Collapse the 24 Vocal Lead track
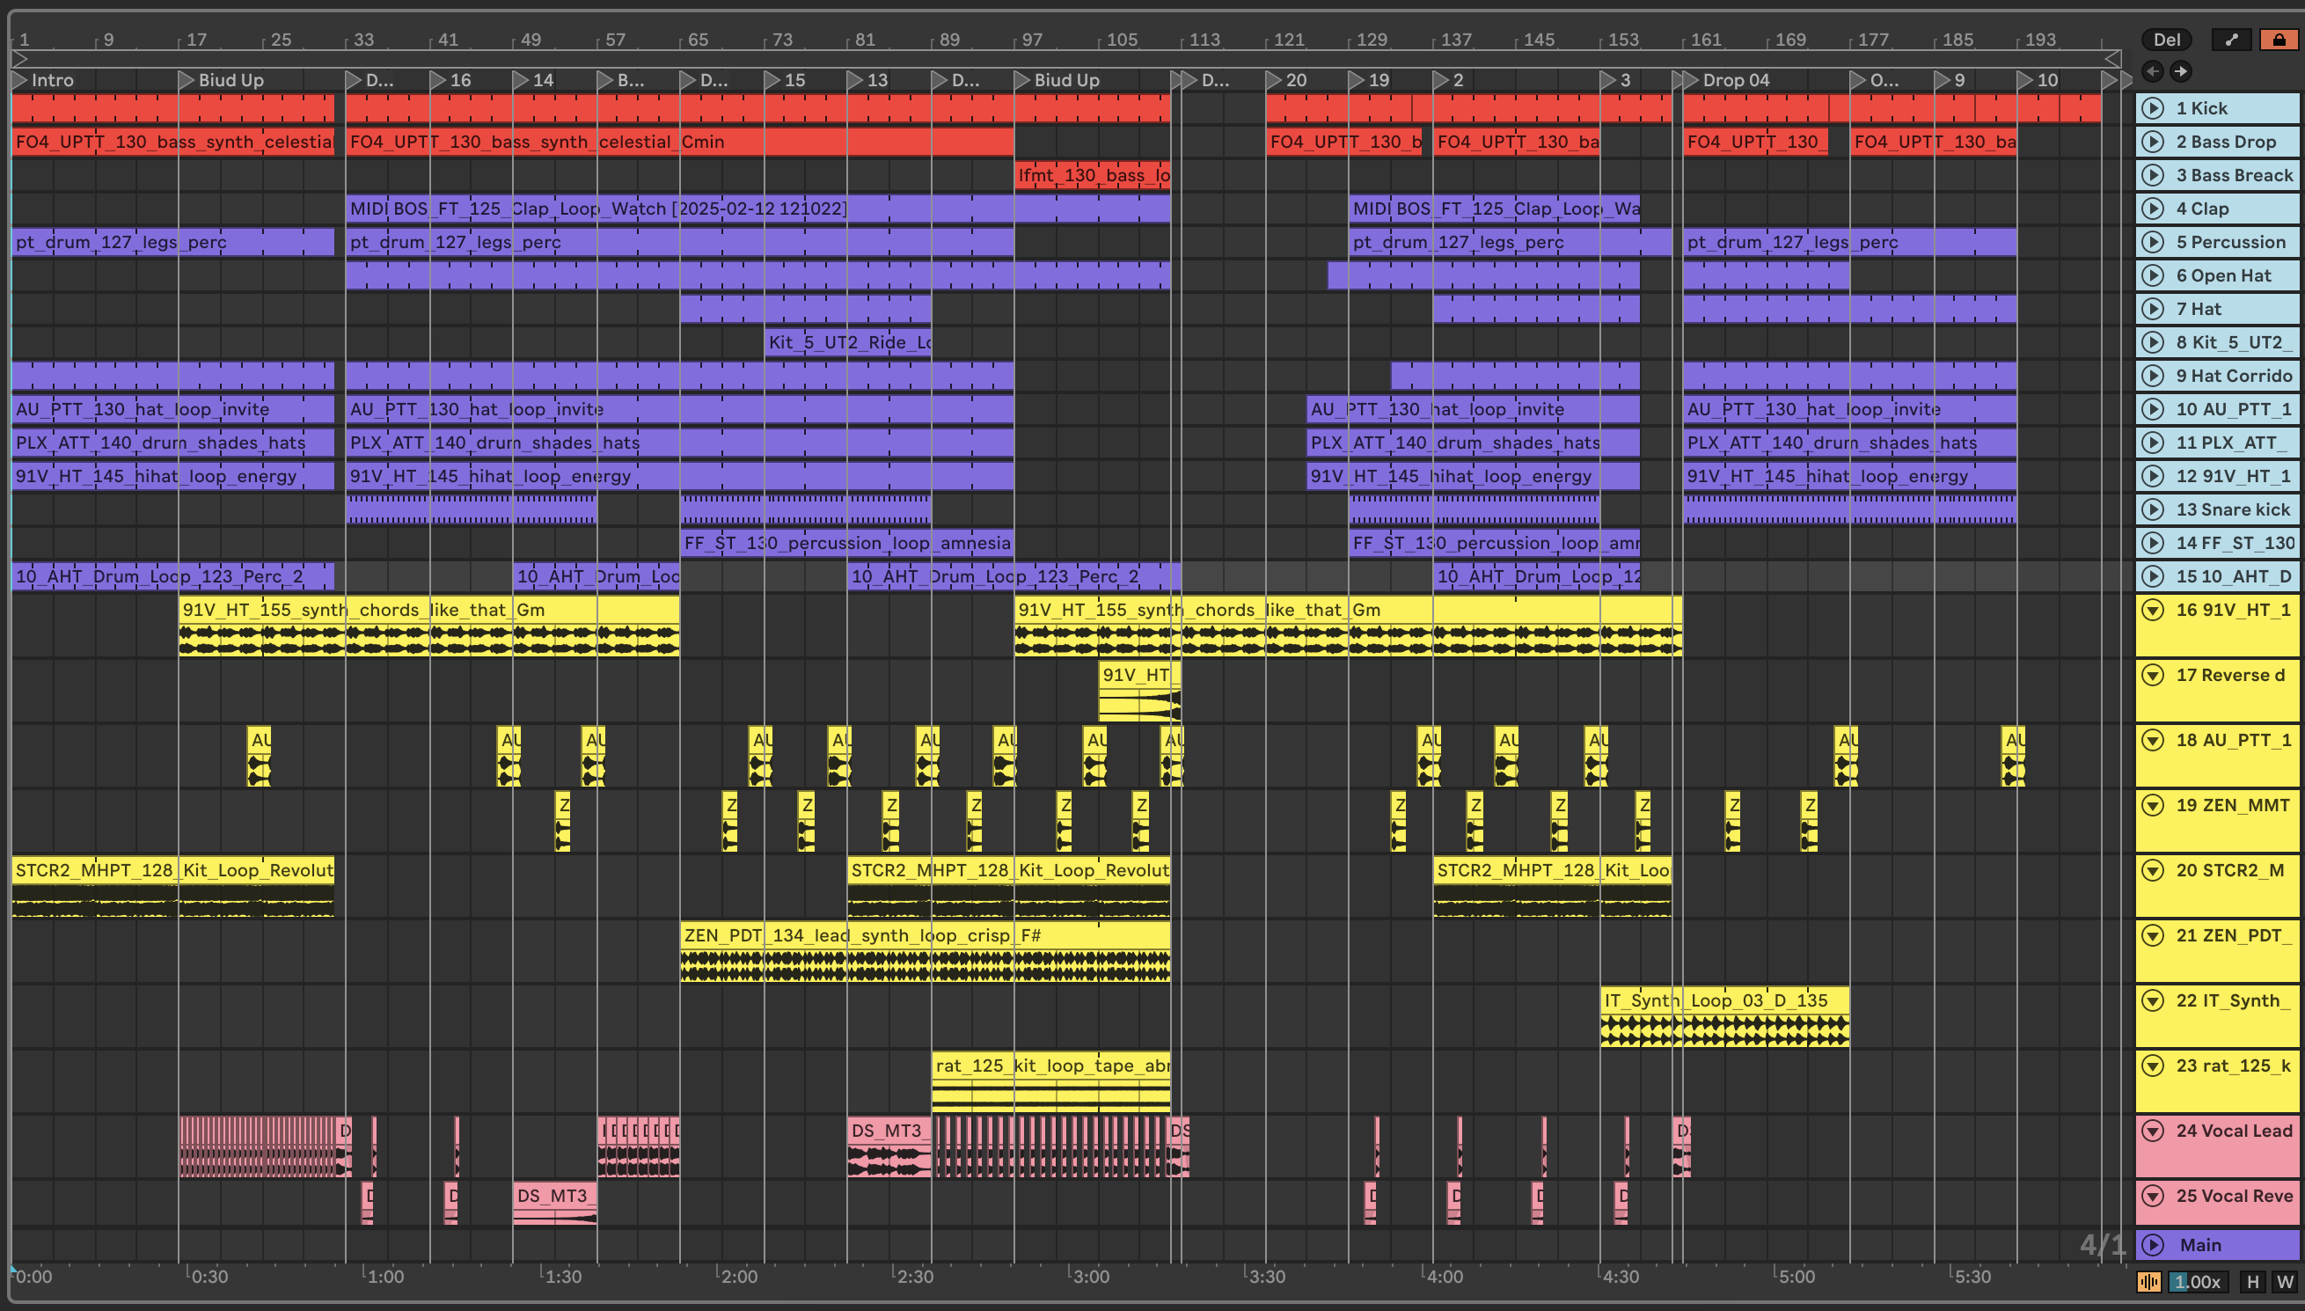 pyautogui.click(x=2153, y=1131)
